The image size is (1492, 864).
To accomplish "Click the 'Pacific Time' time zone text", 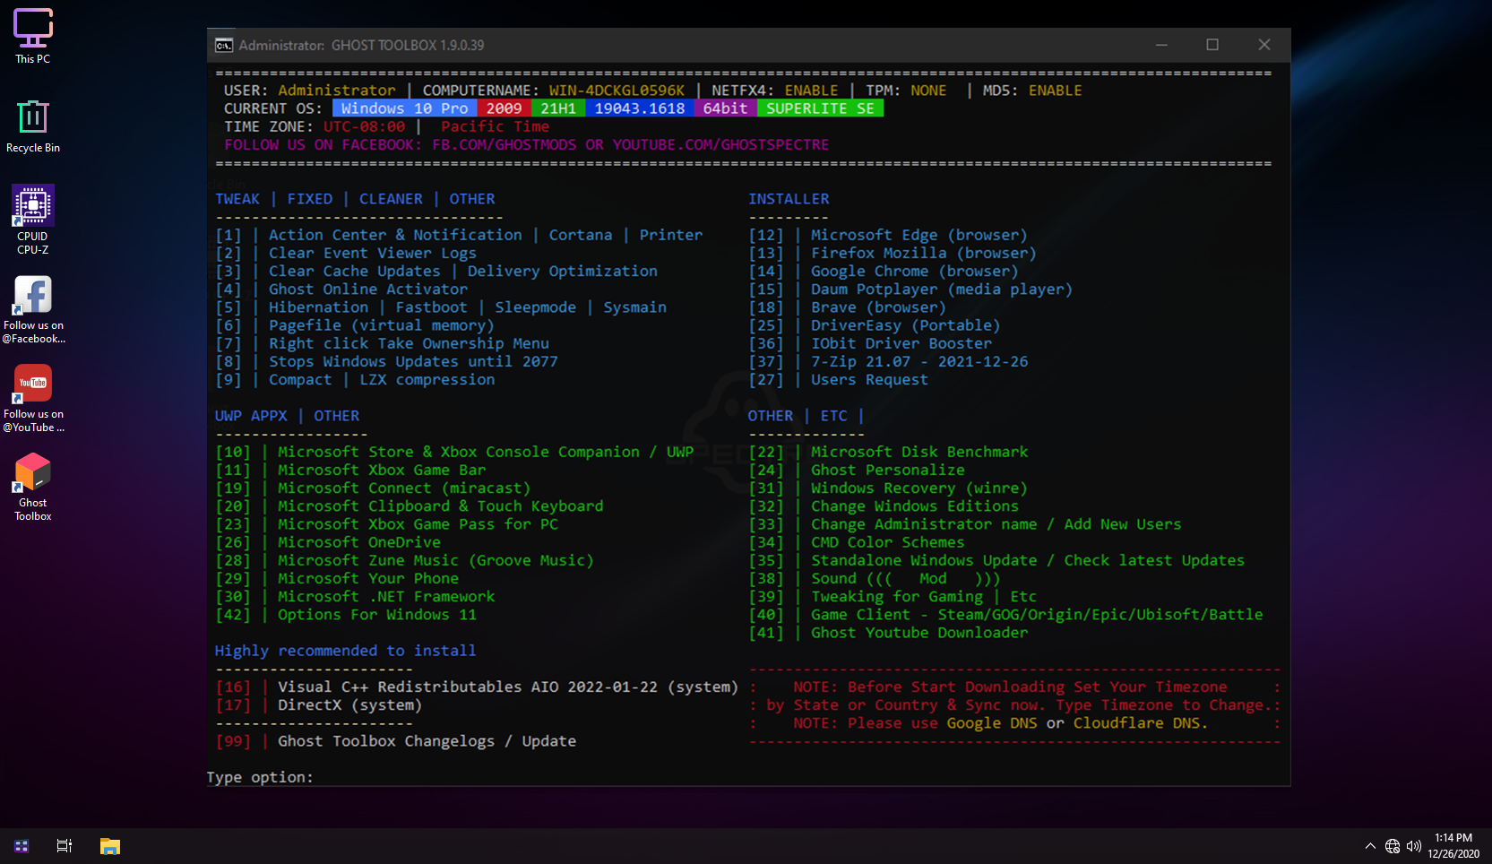I will [495, 126].
